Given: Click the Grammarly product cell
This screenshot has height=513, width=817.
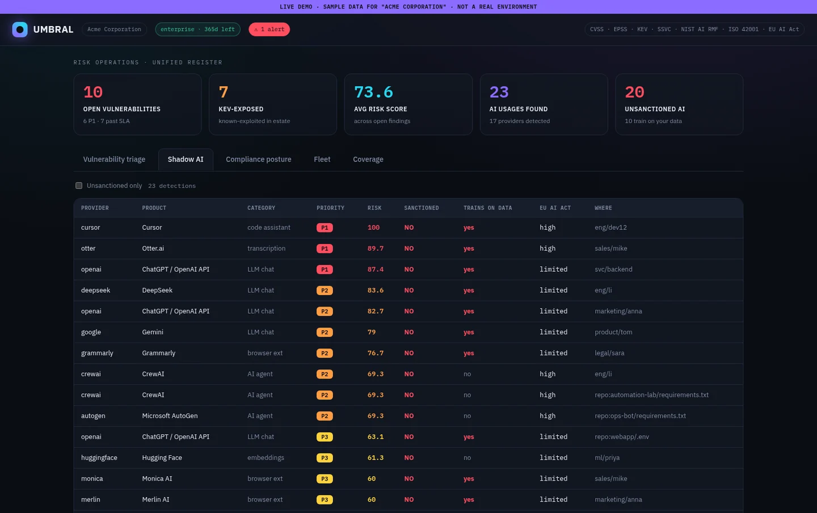Looking at the screenshot, I should (159, 354).
